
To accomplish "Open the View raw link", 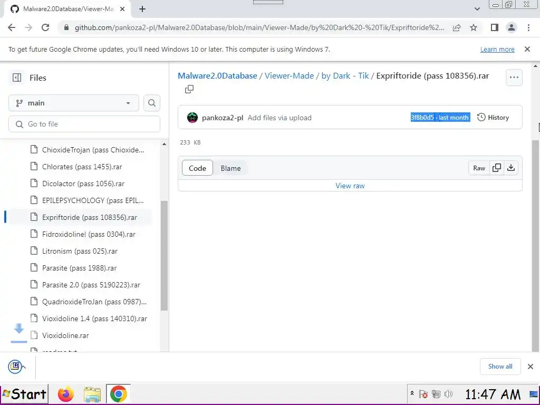I will tap(350, 186).
